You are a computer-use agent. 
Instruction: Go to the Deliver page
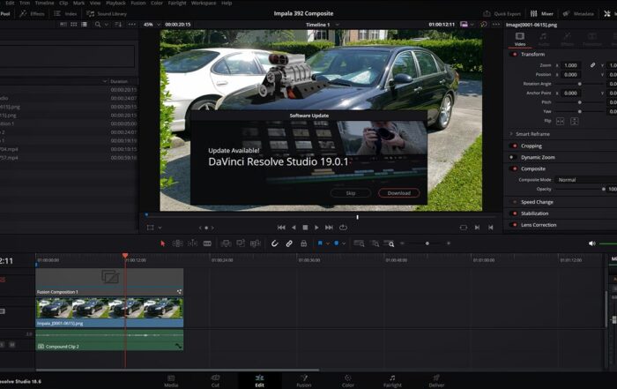pyautogui.click(x=436, y=381)
